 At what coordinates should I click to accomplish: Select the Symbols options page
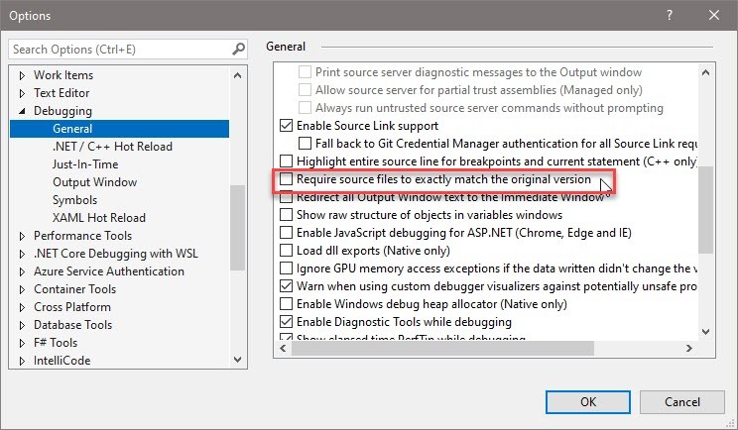[75, 200]
